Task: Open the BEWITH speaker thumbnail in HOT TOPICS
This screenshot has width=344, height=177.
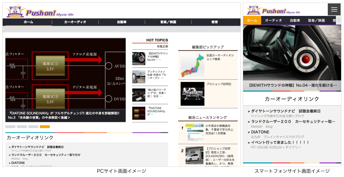Action: (139, 59)
